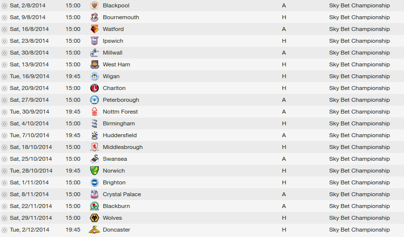Click the Bournemouth team name link
404x237 pixels.
pyautogui.click(x=121, y=17)
